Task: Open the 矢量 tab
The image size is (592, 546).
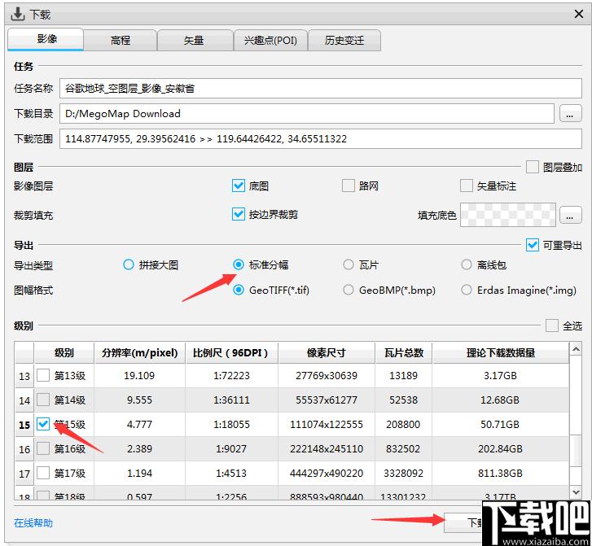Action: click(194, 41)
